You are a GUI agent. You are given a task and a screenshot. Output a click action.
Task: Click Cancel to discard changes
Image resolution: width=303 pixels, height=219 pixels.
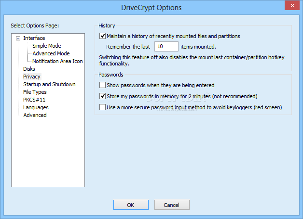[172, 205]
